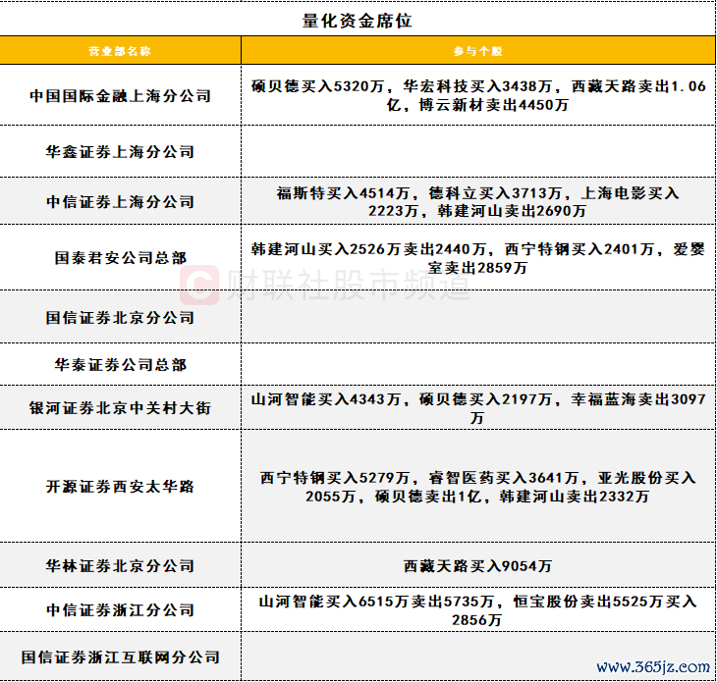
Task: Click the 量化资金席位 table title
Action: [x=358, y=21]
